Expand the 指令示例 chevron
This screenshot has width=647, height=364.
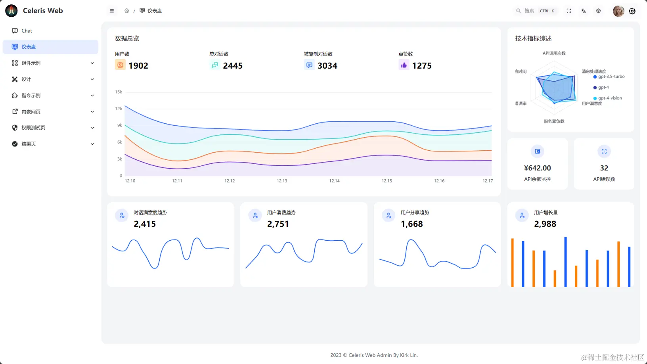point(92,96)
